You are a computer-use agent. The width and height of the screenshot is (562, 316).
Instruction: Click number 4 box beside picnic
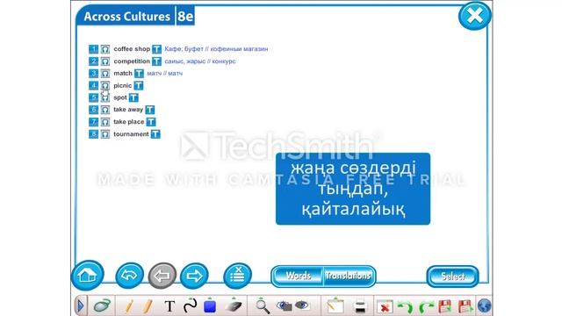94,86
